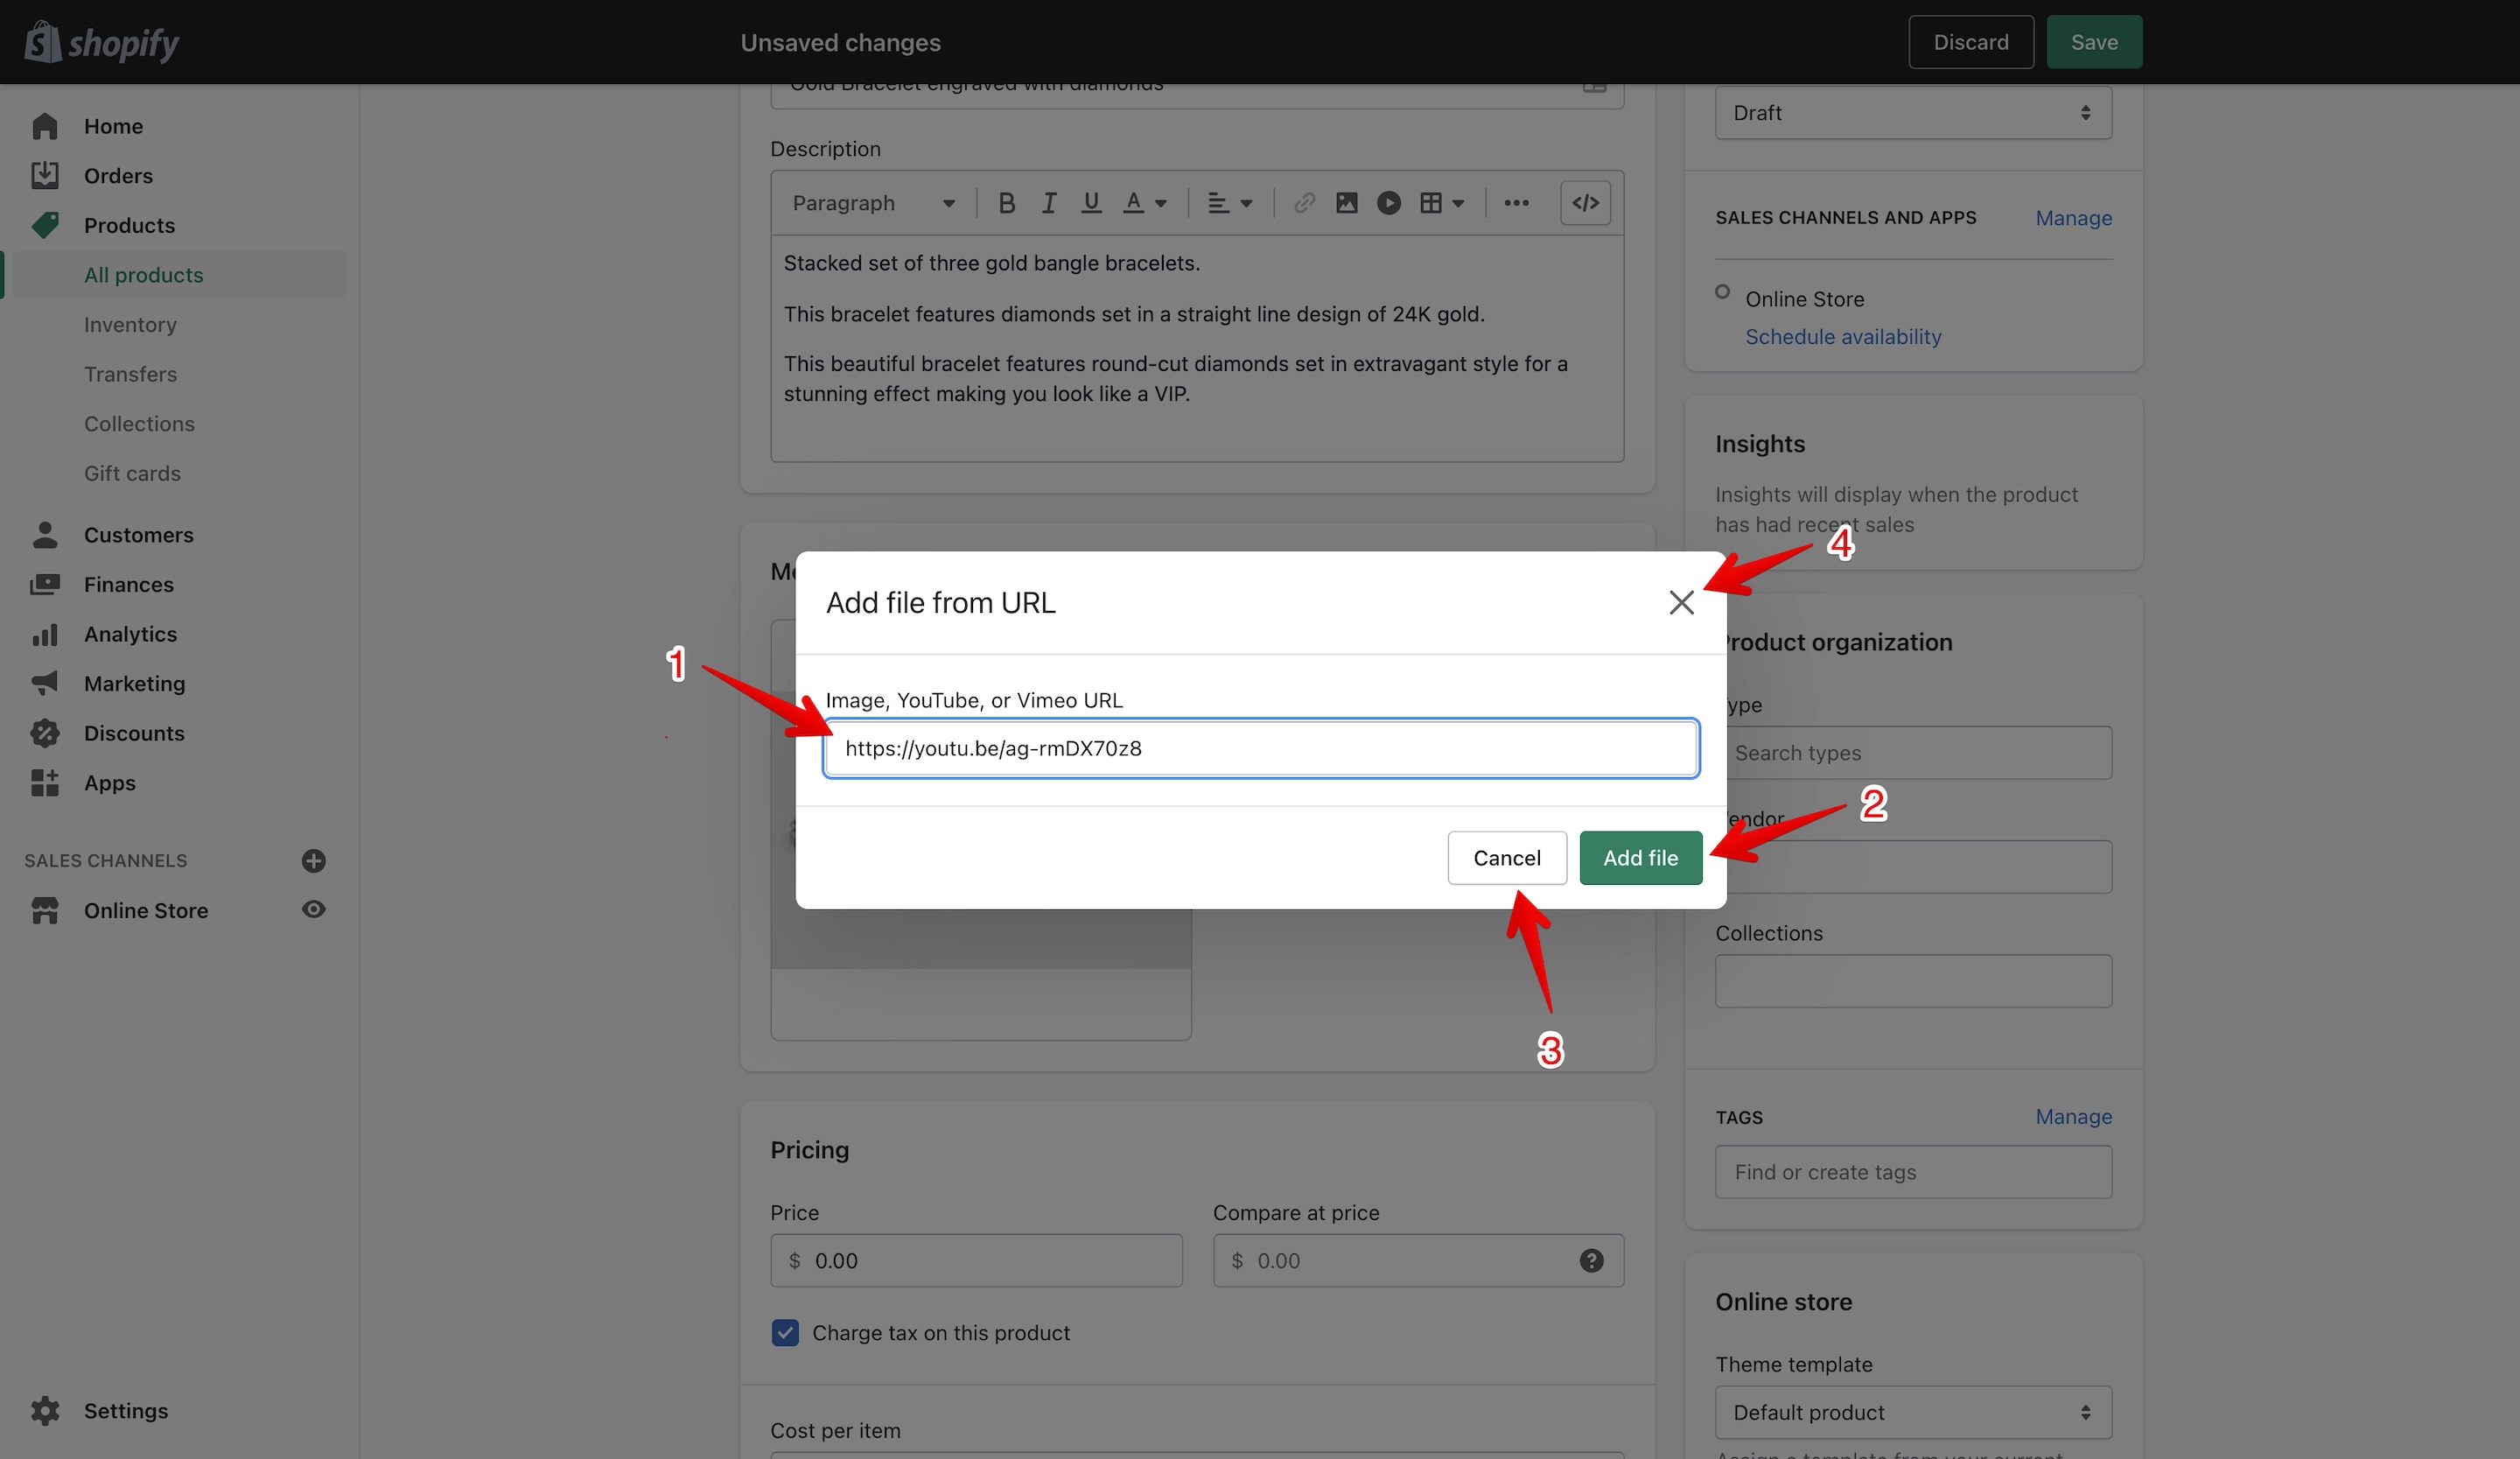Click the Collections input field
The image size is (2520, 1459).
point(1913,981)
